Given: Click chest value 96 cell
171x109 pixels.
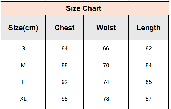Looking at the screenshot, I should [x=64, y=99].
